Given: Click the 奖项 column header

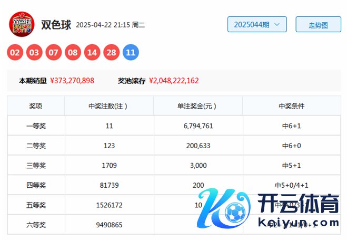Looking at the screenshot, I should pyautogui.click(x=36, y=105).
